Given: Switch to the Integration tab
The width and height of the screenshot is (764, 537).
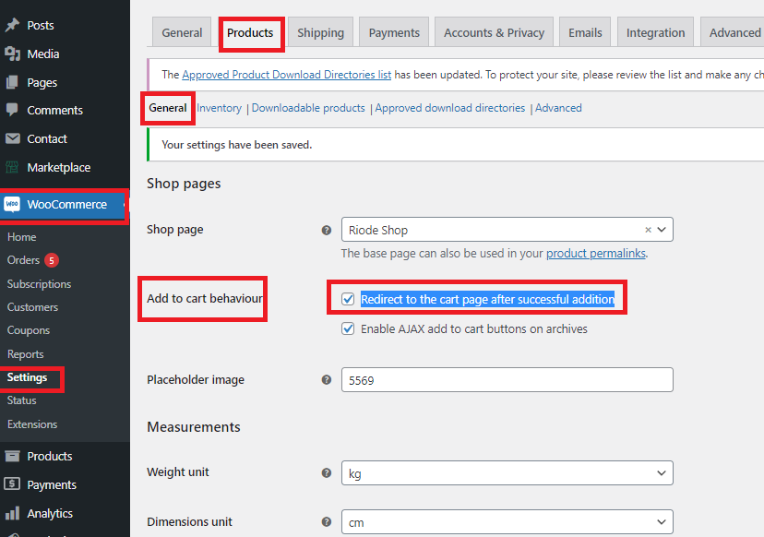Looking at the screenshot, I should point(655,32).
